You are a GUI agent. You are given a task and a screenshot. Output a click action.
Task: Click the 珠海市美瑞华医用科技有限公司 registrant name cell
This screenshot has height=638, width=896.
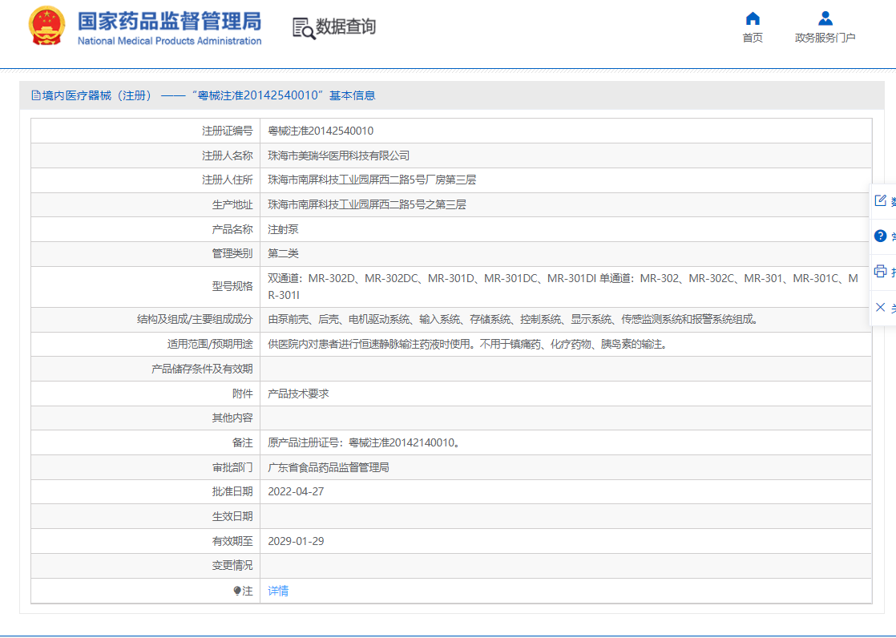coord(338,155)
